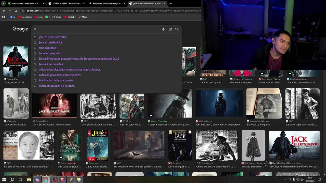Open the Gmail bookmark

pyautogui.click(x=57, y=17)
